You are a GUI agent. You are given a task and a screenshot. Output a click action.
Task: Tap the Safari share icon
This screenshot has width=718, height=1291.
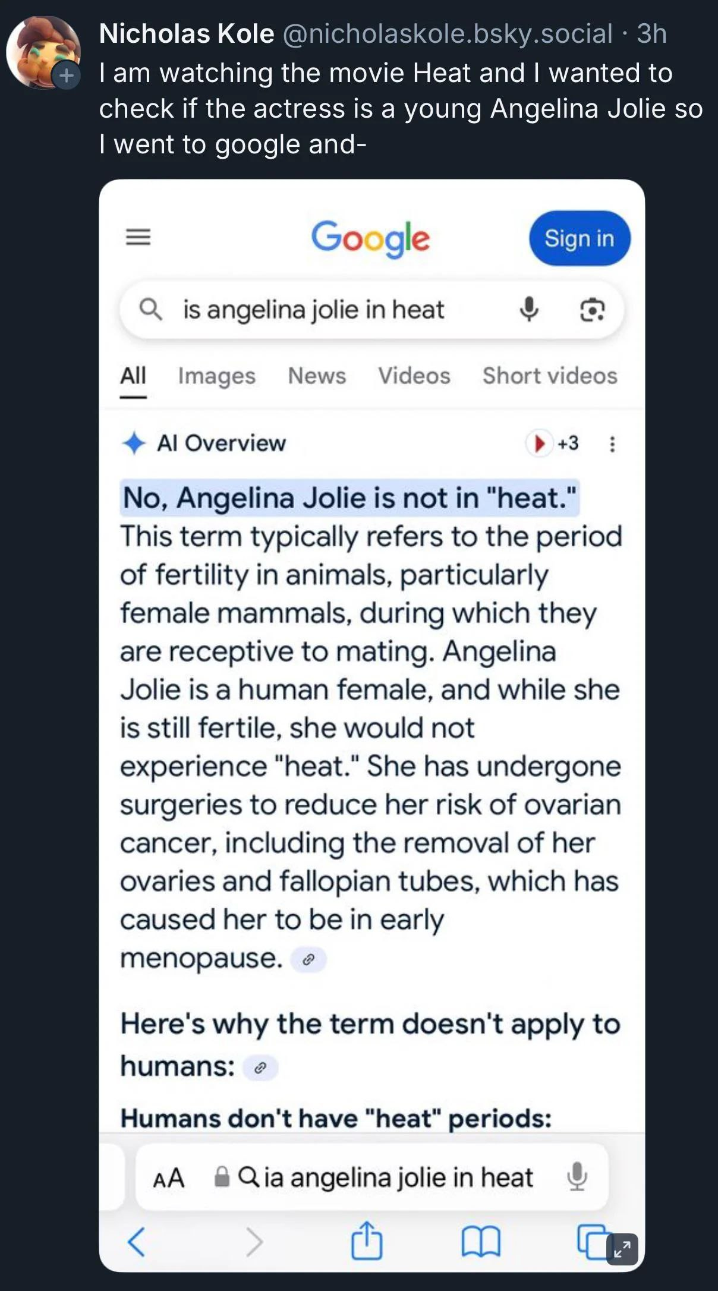[366, 1241]
